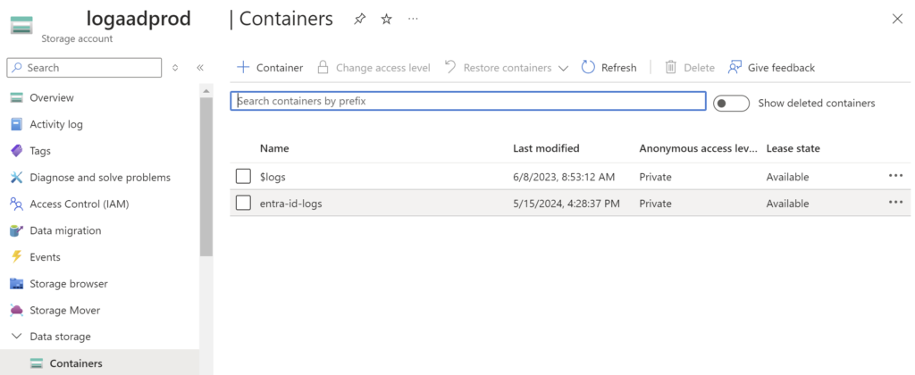Collapse the sidebar with the double chevron
Image resolution: width=915 pixels, height=375 pixels.
(x=199, y=68)
